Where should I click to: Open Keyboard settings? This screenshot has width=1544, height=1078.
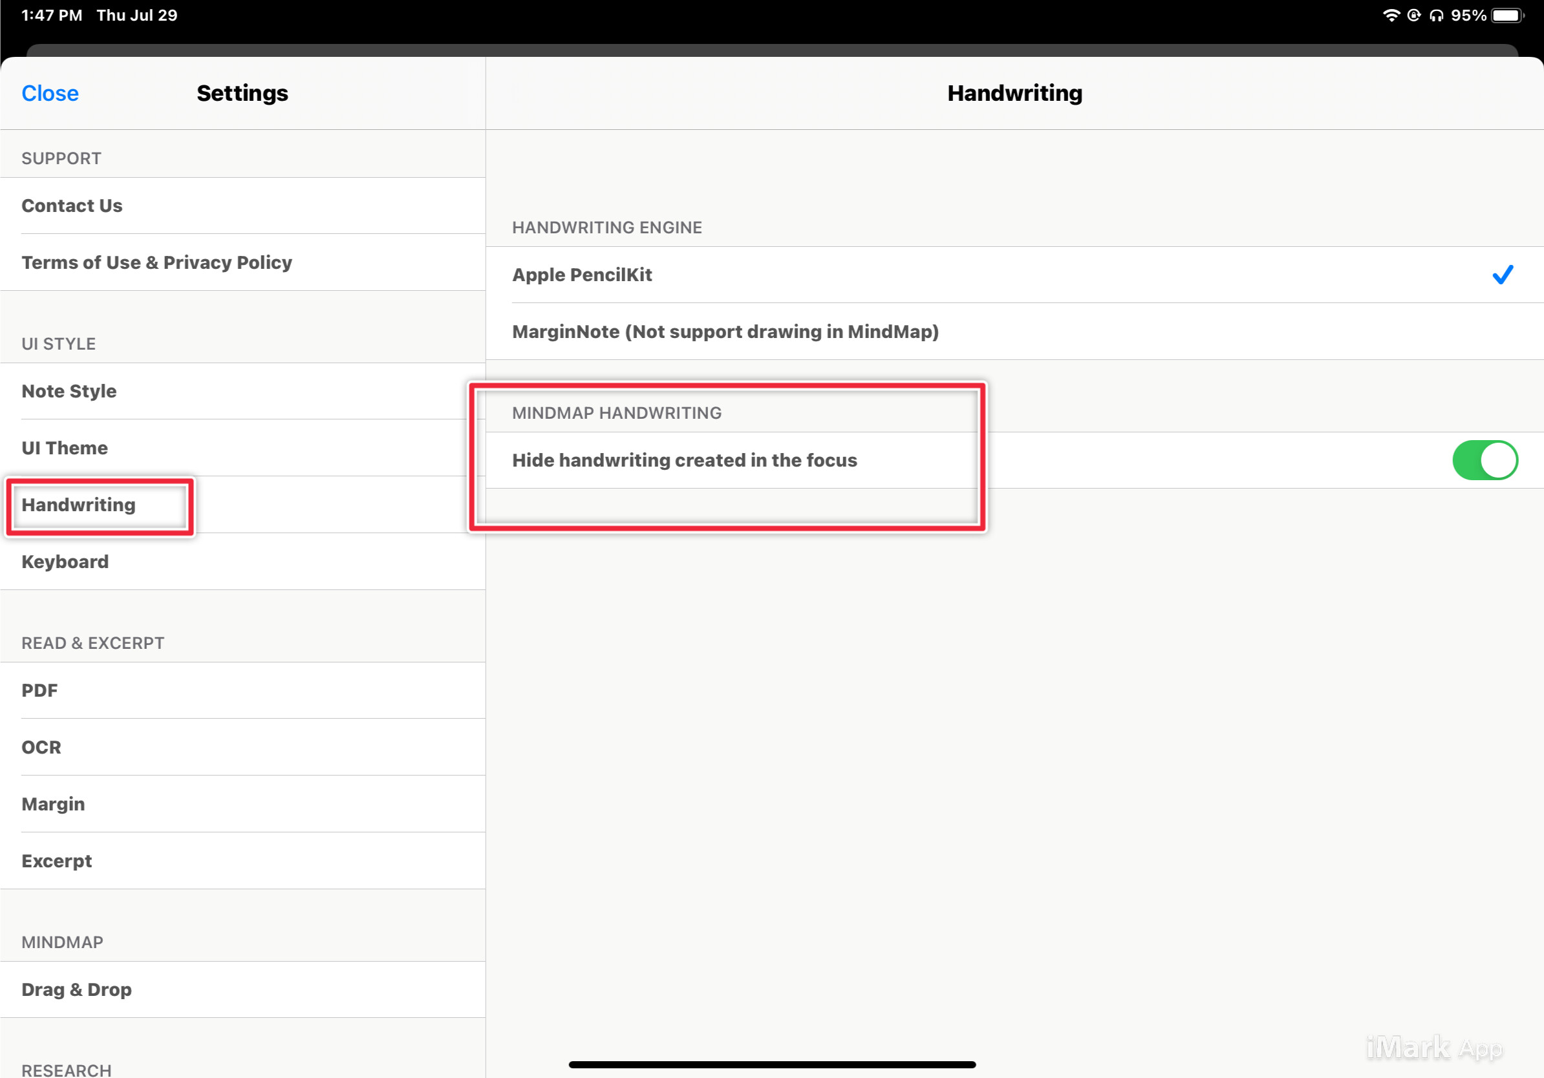65,561
